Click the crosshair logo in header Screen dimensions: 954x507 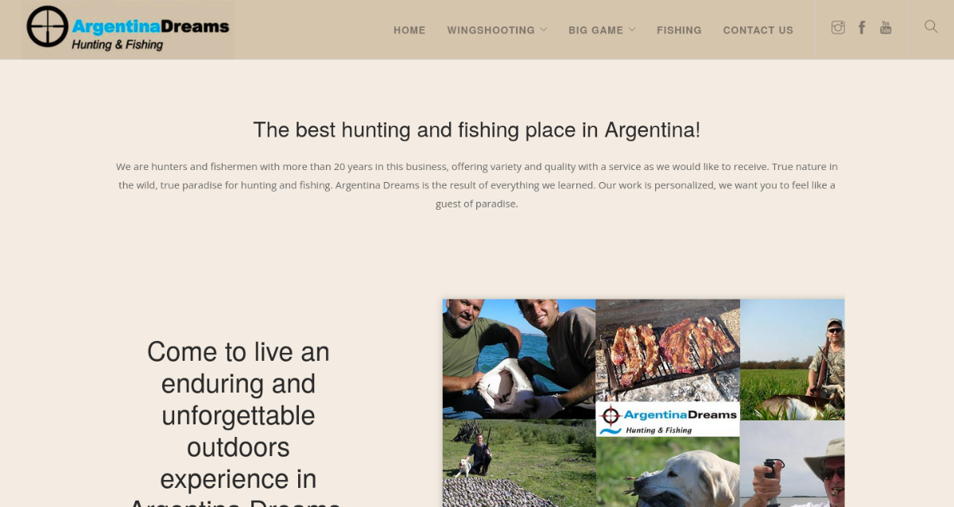click(x=47, y=27)
